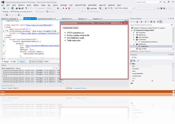Open Code Map from the toolbar
This screenshot has width=175, height=124.
(92, 8)
